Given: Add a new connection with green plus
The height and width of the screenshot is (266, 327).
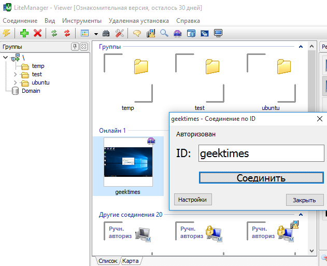Looking at the screenshot, I should [x=24, y=33].
